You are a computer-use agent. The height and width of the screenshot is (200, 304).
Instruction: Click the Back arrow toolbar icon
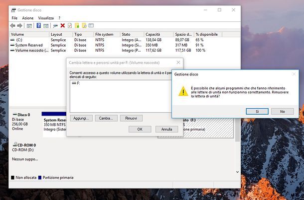click(x=13, y=25)
